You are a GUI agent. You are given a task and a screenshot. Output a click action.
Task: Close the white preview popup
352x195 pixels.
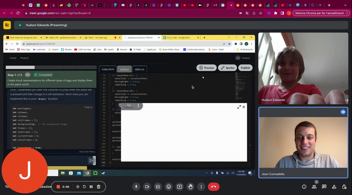point(244,107)
